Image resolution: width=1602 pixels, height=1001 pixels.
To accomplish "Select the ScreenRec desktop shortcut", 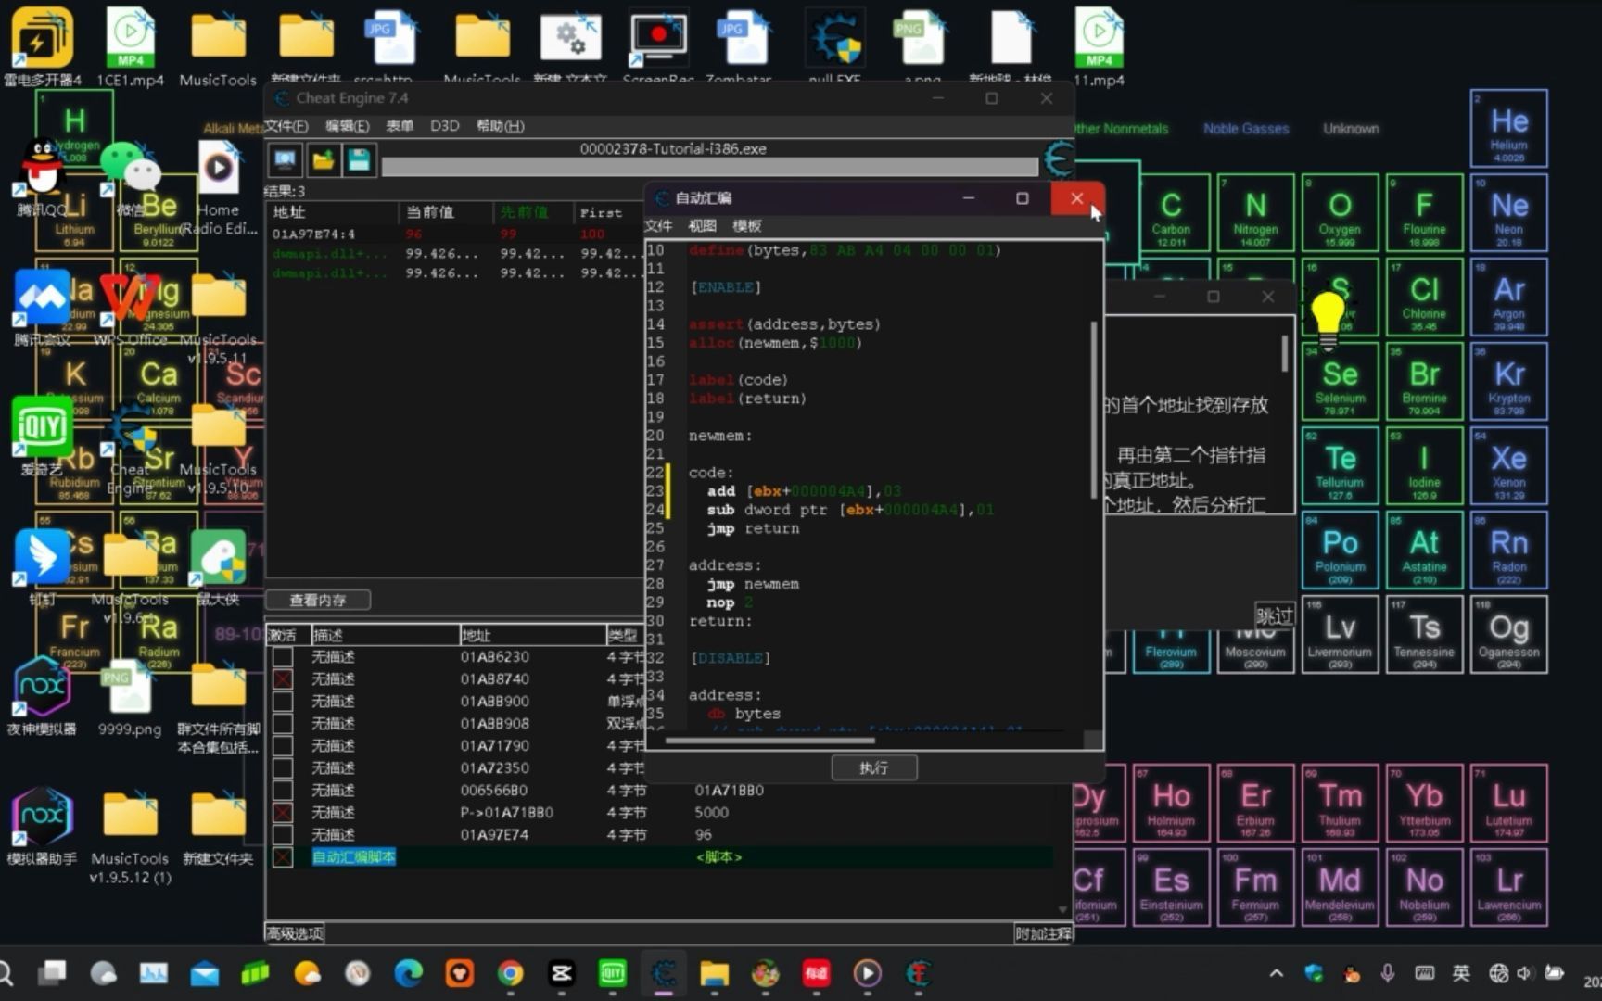I will (x=658, y=46).
